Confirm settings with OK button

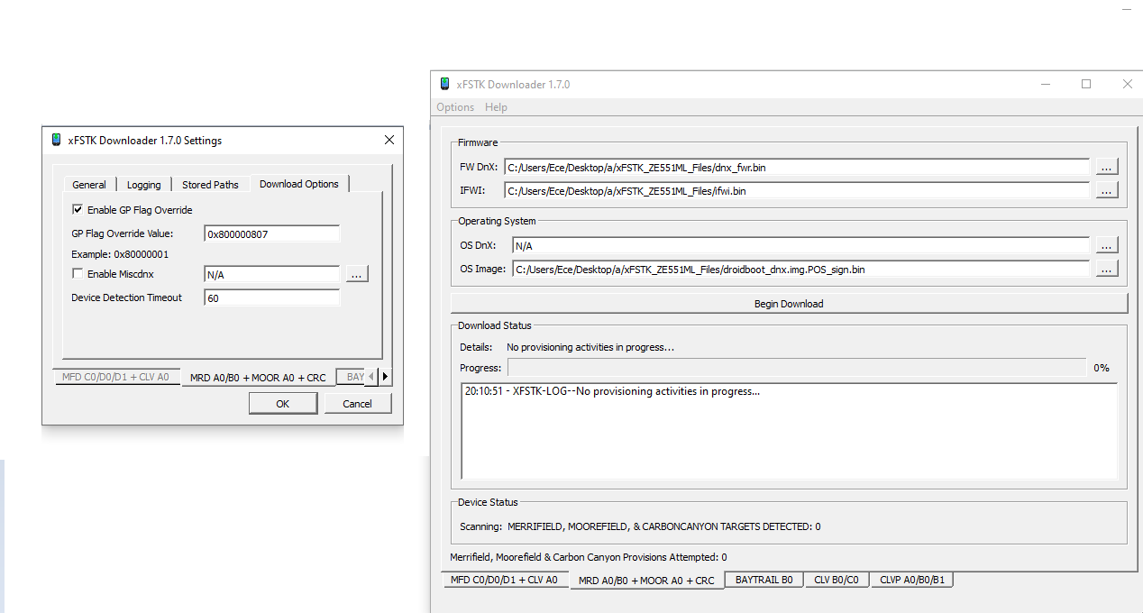pos(282,404)
